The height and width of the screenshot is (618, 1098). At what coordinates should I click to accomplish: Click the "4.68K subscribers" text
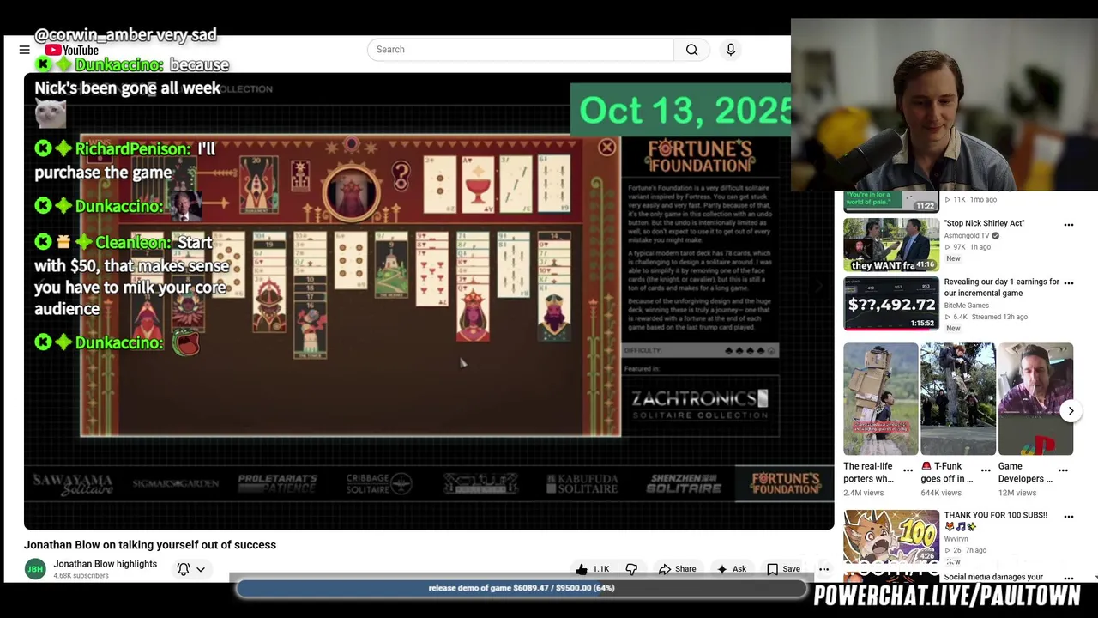point(81,576)
